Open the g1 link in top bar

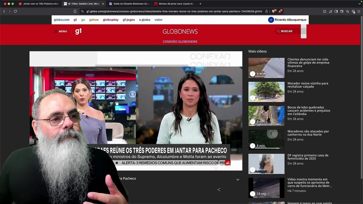[x=75, y=20]
